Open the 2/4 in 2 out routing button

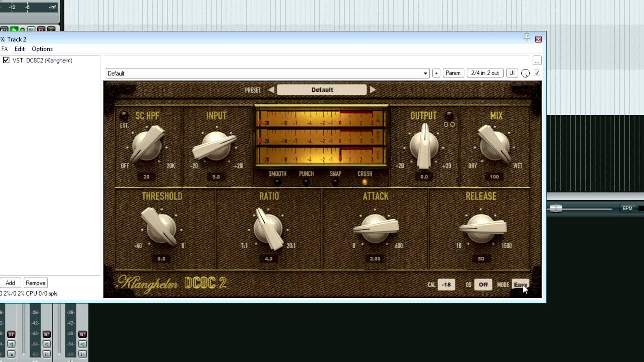coord(485,73)
